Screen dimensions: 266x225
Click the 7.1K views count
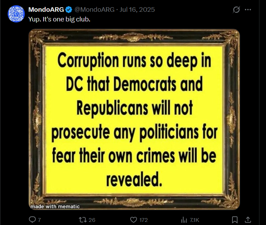click(x=194, y=220)
